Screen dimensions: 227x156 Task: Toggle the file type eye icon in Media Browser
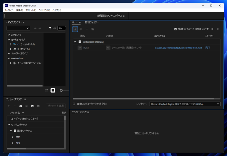coord(55,28)
